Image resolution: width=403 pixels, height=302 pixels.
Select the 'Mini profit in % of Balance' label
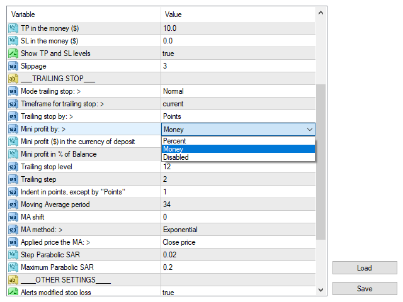pyautogui.click(x=59, y=154)
